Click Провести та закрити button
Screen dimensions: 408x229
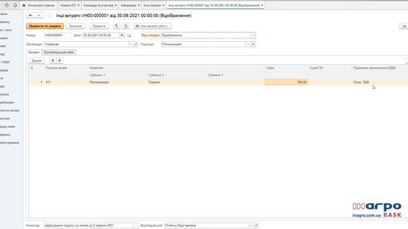click(x=45, y=26)
